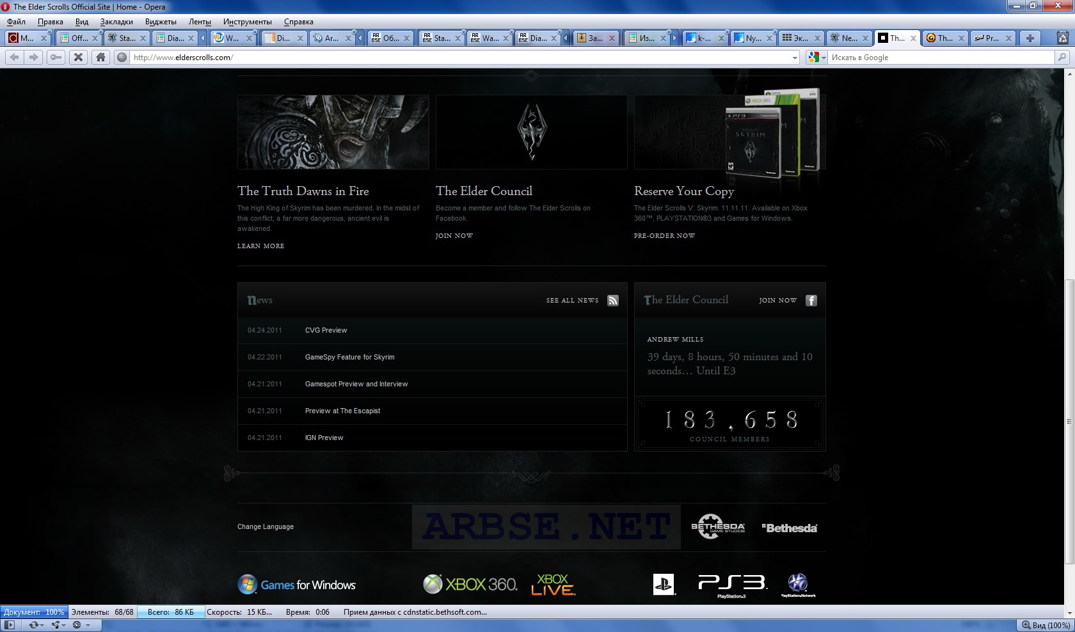Viewport: 1075px width, 632px height.
Task: Open Gamespot Preview and Interview news item
Action: (356, 384)
